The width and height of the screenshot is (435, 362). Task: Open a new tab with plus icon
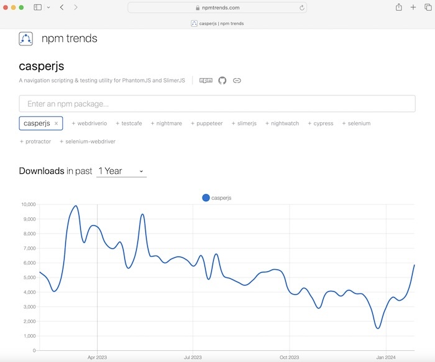414,7
